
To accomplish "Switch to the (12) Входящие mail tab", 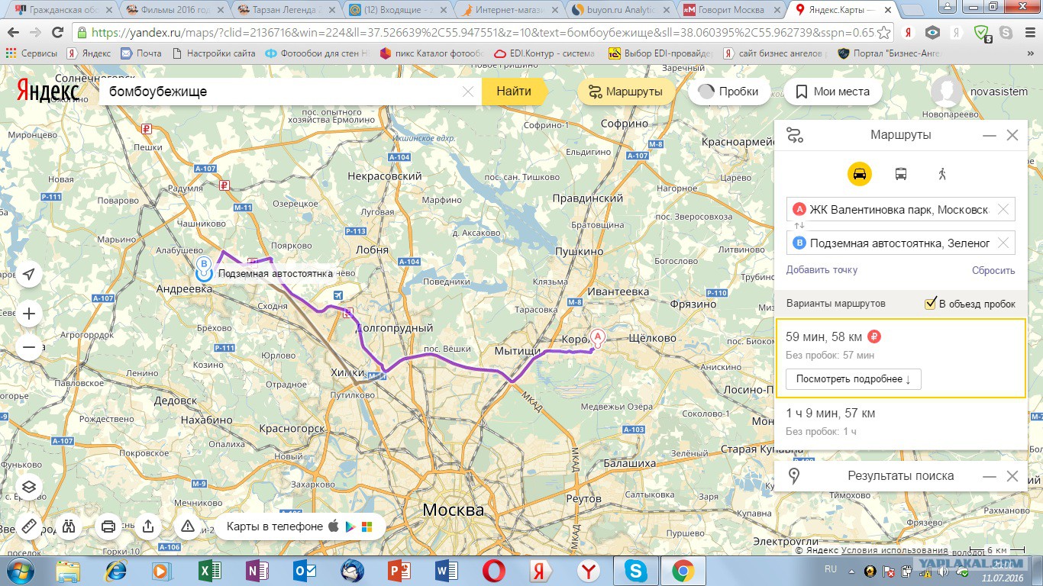I will point(397,11).
